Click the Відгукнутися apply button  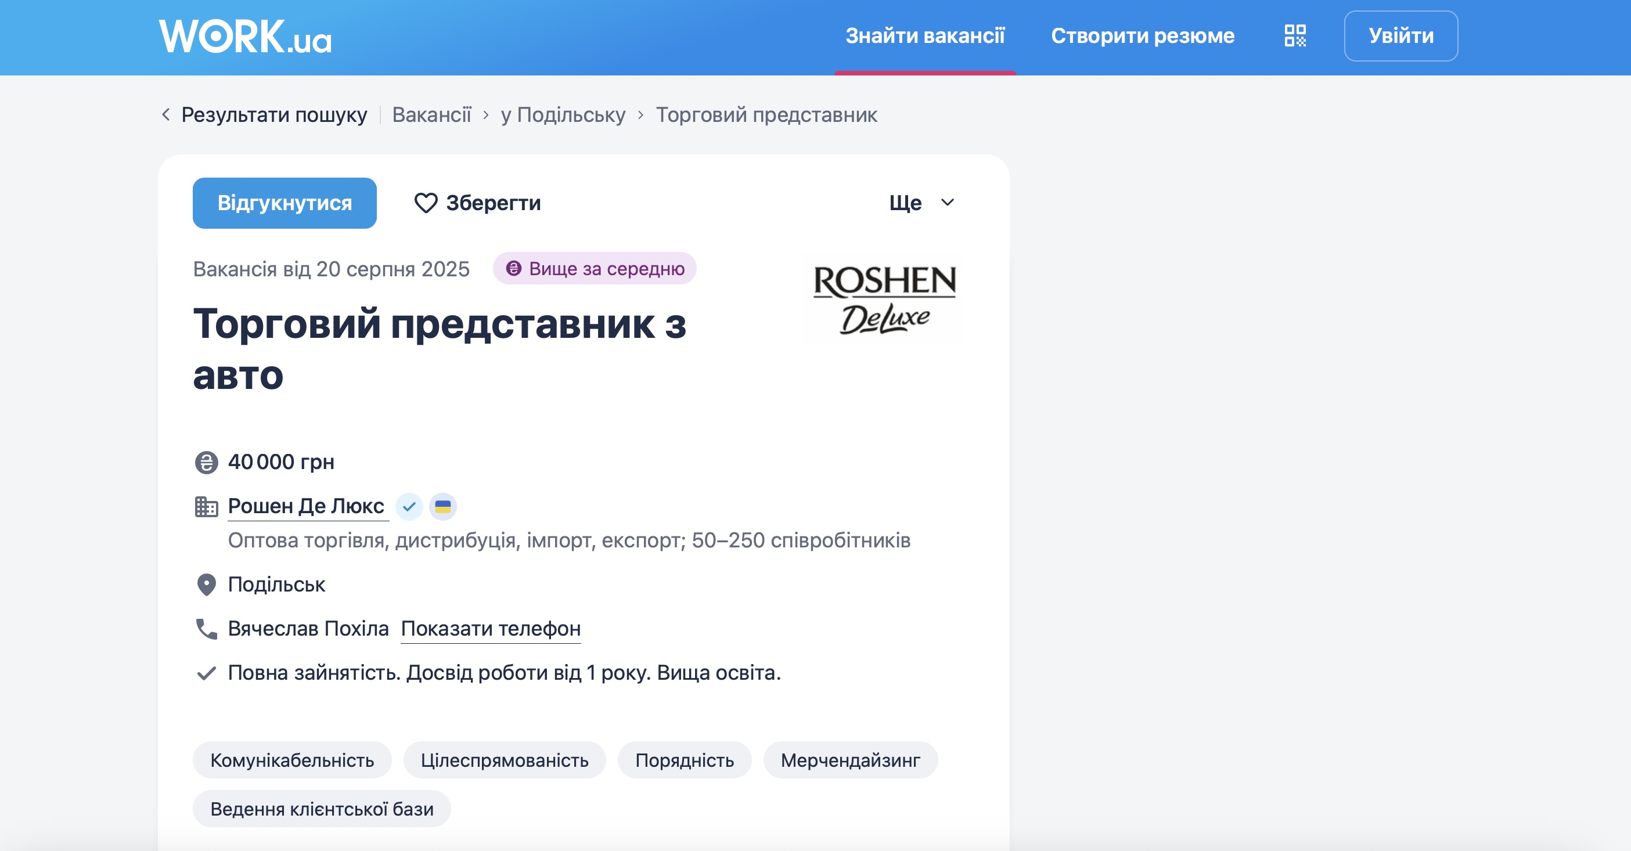[x=285, y=203]
